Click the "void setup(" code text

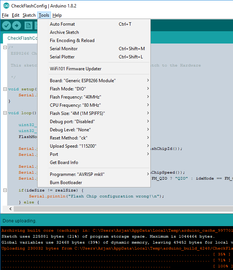[23, 89]
